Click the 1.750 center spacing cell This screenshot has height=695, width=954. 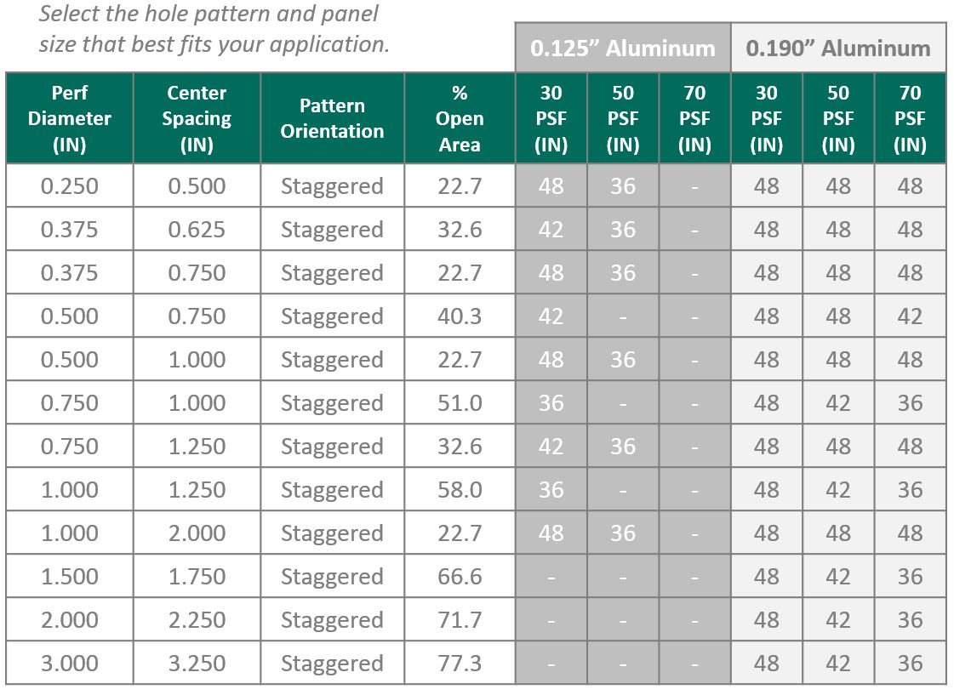tap(197, 576)
